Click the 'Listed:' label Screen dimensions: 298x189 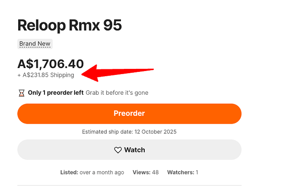(x=69, y=173)
